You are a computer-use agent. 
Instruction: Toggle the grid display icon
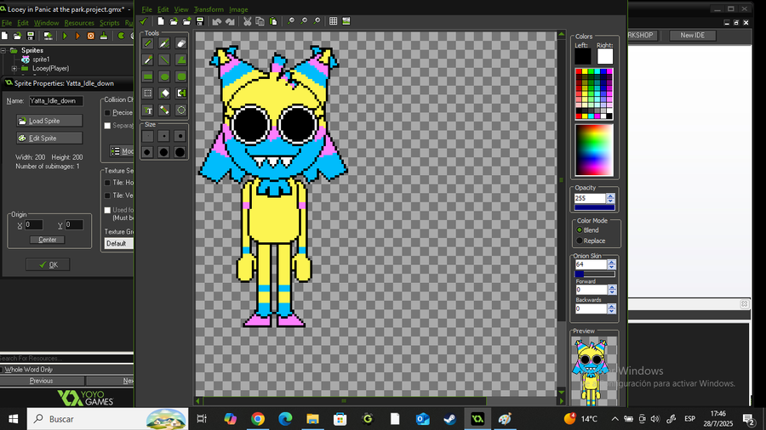[x=333, y=21]
